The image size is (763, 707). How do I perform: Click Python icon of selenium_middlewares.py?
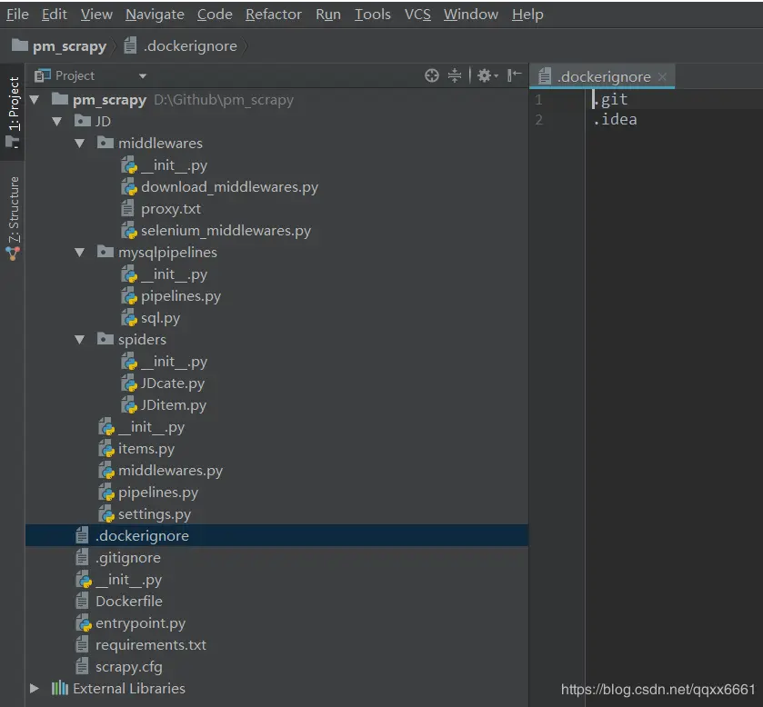tap(129, 231)
